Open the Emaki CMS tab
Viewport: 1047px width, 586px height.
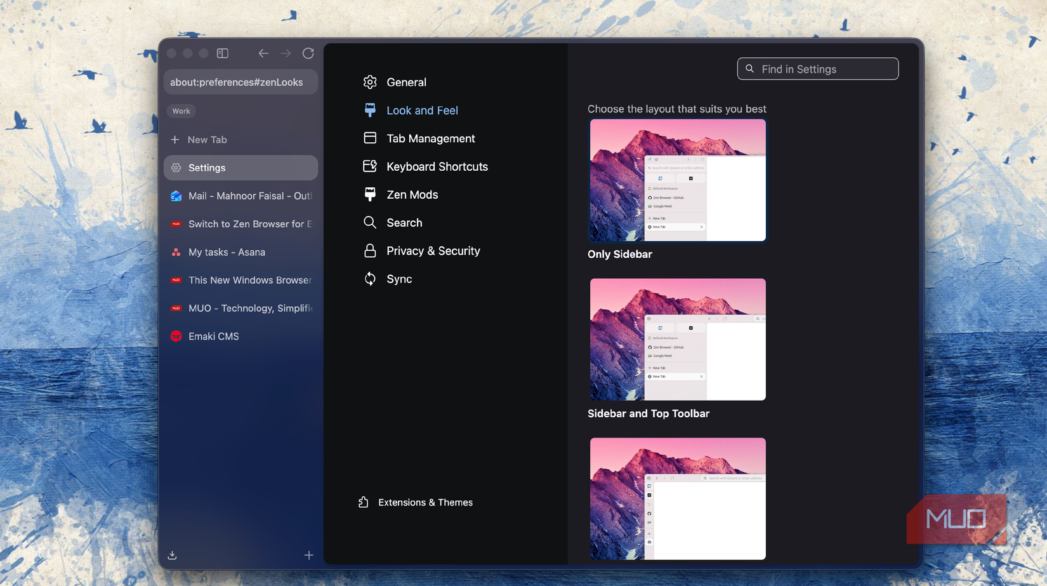pos(214,336)
